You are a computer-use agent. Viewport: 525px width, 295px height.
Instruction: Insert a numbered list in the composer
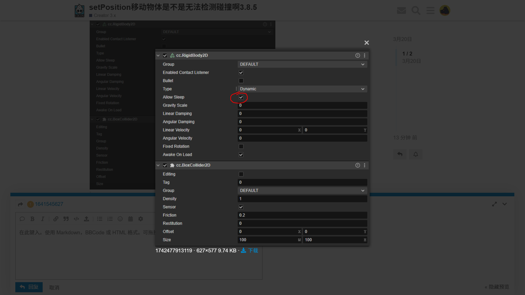[110, 219]
